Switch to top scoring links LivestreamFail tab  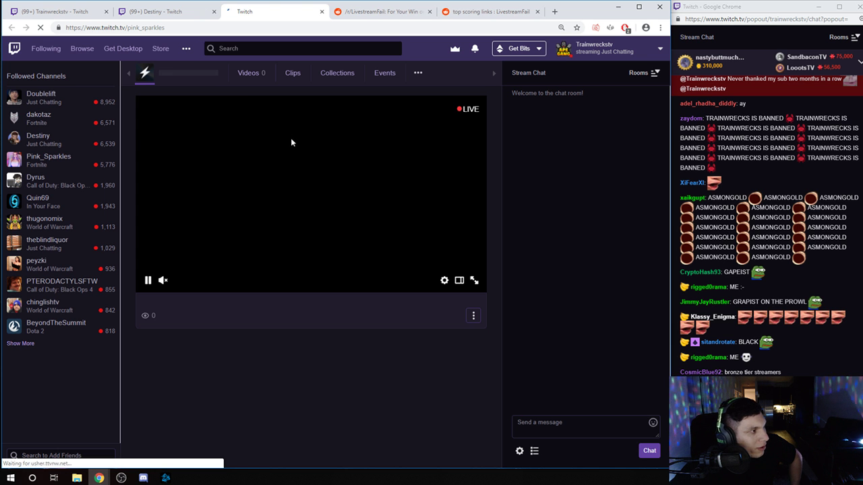pos(491,11)
